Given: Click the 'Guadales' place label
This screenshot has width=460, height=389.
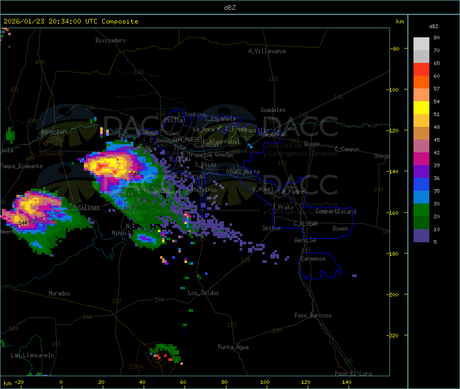Looking at the screenshot, I should (273, 110).
